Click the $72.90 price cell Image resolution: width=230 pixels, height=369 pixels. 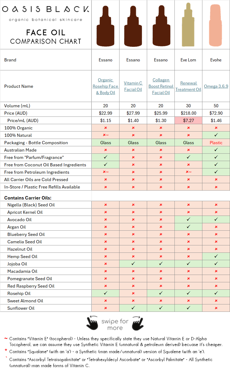[216, 113]
